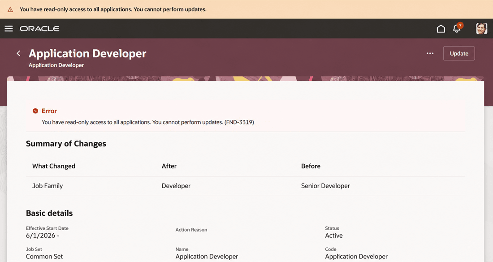
Task: Select the Job Set value Common Set
Action: coord(44,256)
